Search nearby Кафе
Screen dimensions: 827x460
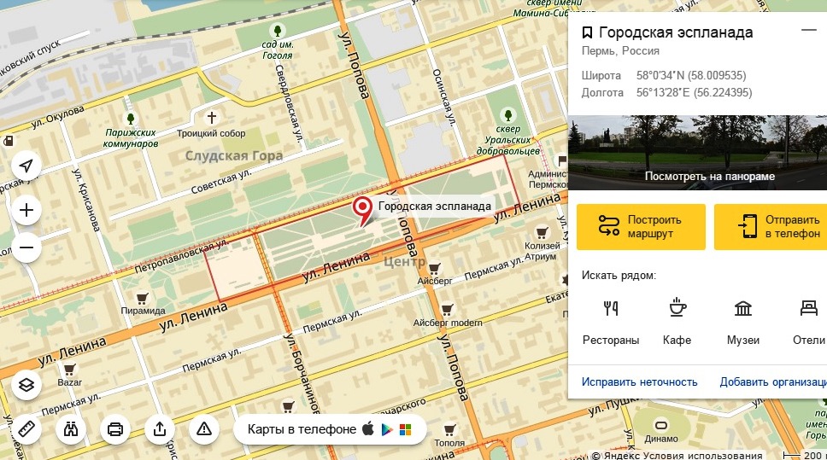point(677,322)
